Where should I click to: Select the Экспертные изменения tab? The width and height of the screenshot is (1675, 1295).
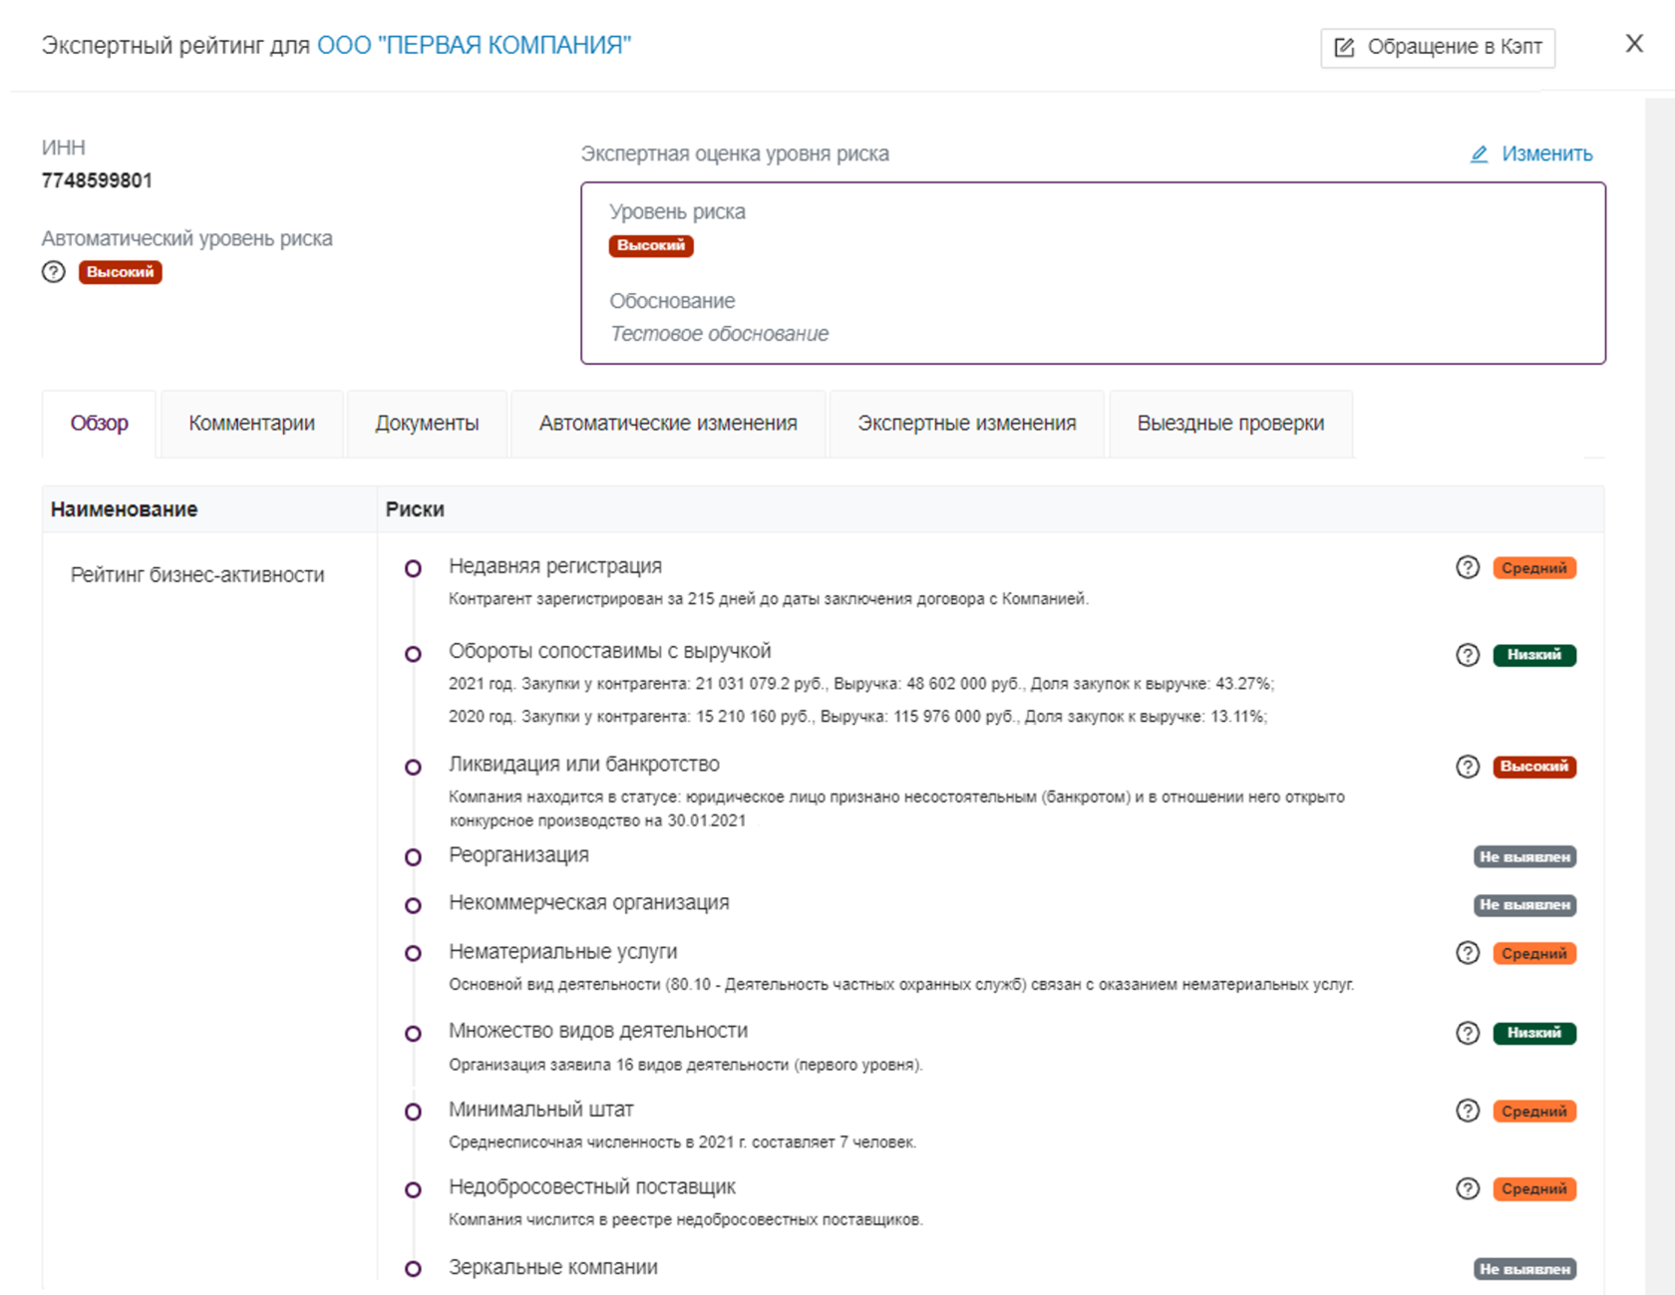pos(966,424)
